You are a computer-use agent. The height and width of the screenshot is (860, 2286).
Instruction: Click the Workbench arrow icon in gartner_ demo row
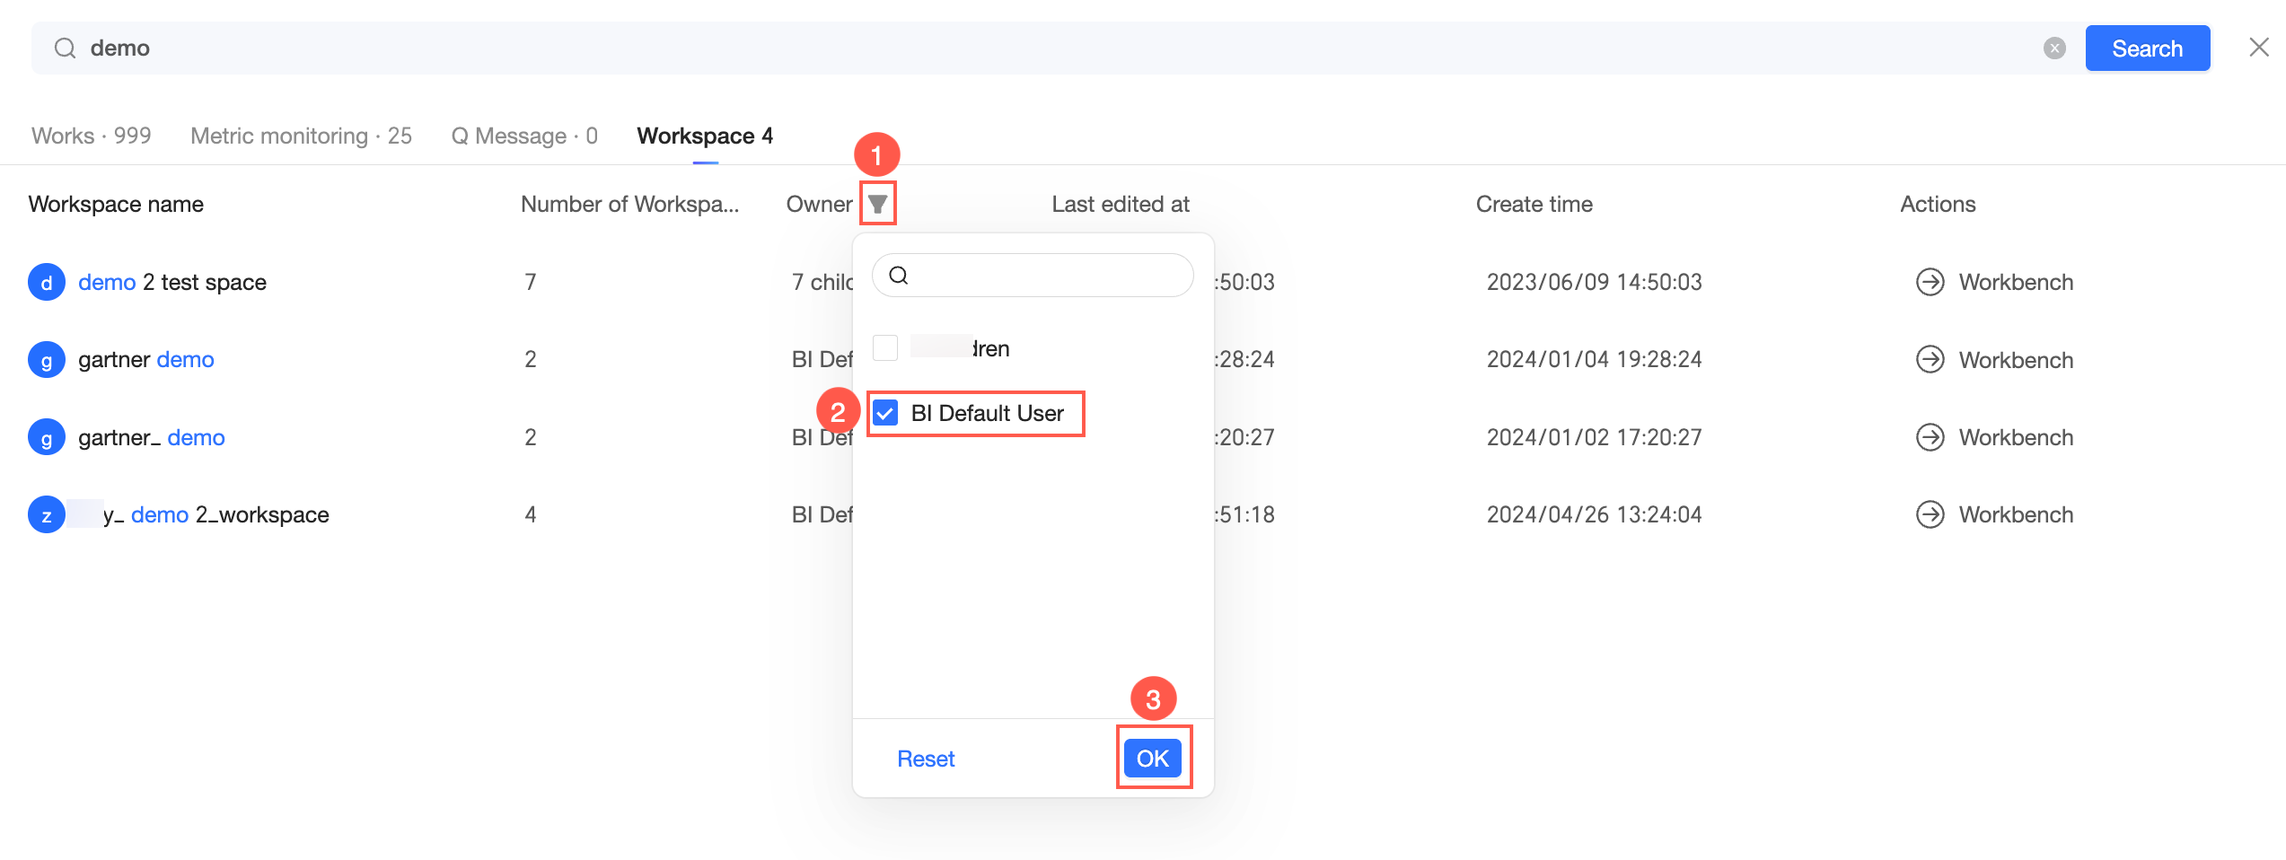point(1930,437)
